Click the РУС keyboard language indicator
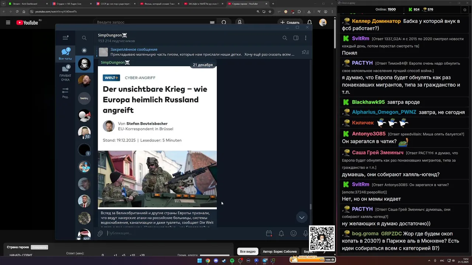The height and width of the screenshot is (265, 472). [x=442, y=261]
